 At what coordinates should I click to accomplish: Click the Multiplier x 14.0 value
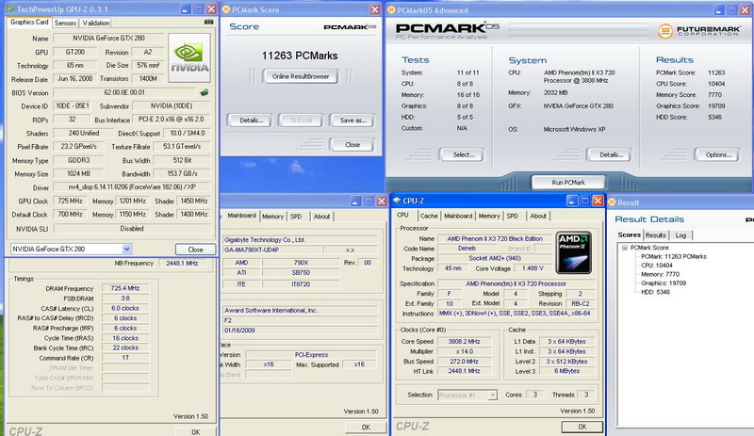coord(464,351)
